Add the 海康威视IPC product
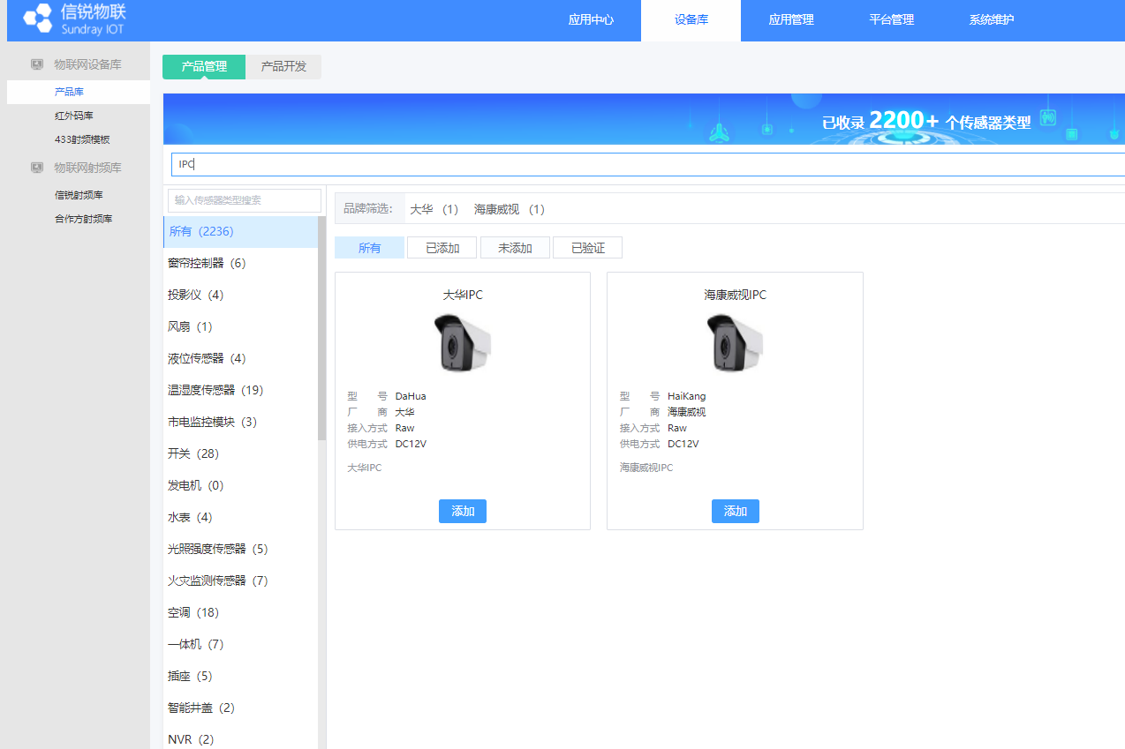1125x749 pixels. (x=736, y=512)
